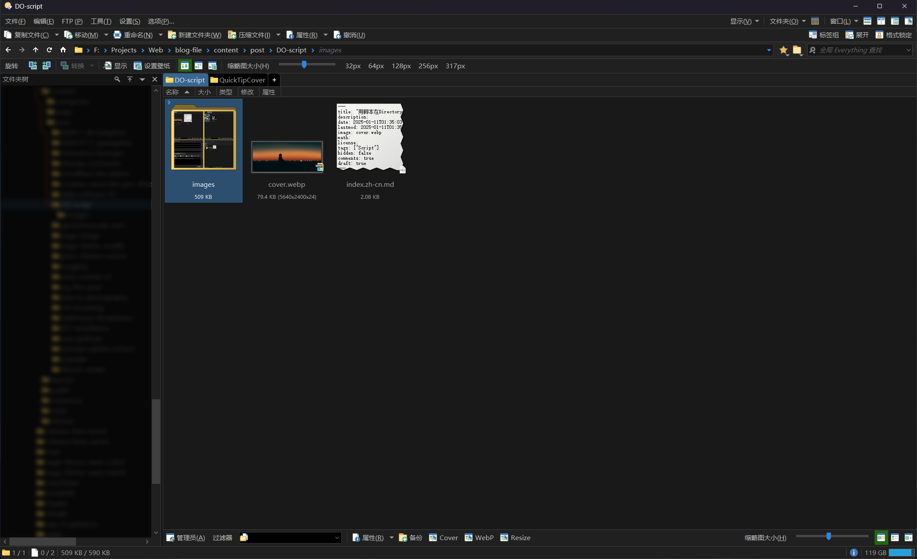This screenshot has height=559, width=917.
Task: Toggle the 格式锁定 format lock
Action: point(893,35)
